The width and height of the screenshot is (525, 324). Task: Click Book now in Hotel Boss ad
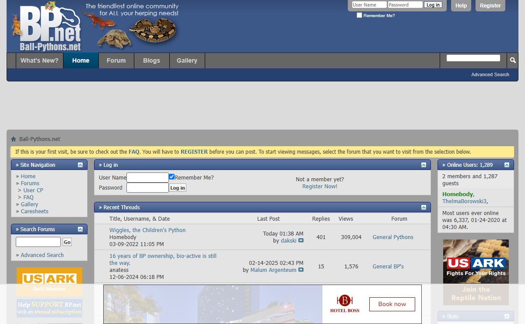(x=392, y=304)
